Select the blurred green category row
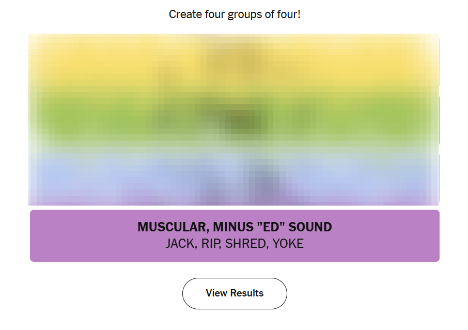Viewport: 468px width, 330px height. click(x=103, y=119)
